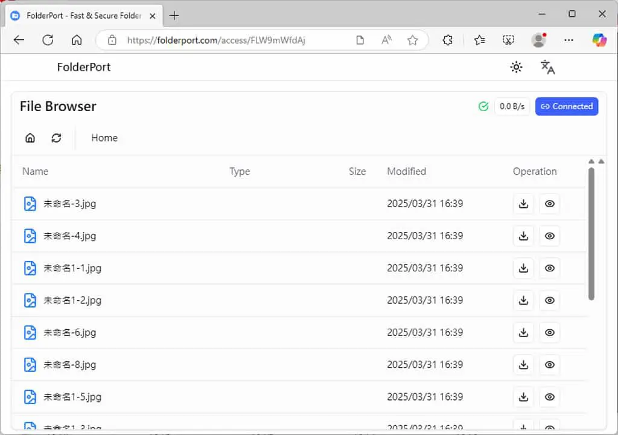The width and height of the screenshot is (618, 435).
Task: Click the blue Connected button
Action: (x=566, y=106)
